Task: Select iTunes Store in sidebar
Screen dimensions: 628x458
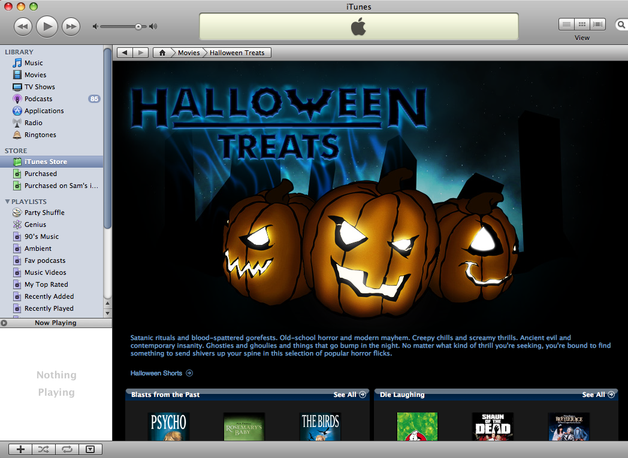Action: point(52,162)
